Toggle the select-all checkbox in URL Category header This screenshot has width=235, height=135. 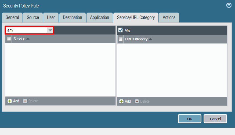(121, 39)
